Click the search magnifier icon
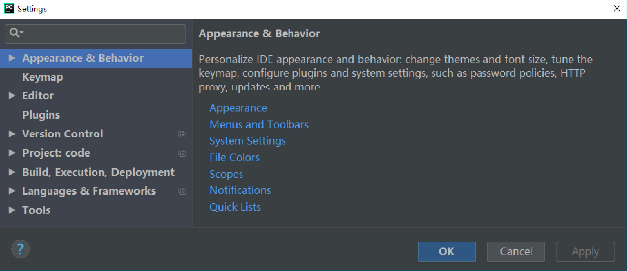The width and height of the screenshot is (627, 271). pos(15,33)
